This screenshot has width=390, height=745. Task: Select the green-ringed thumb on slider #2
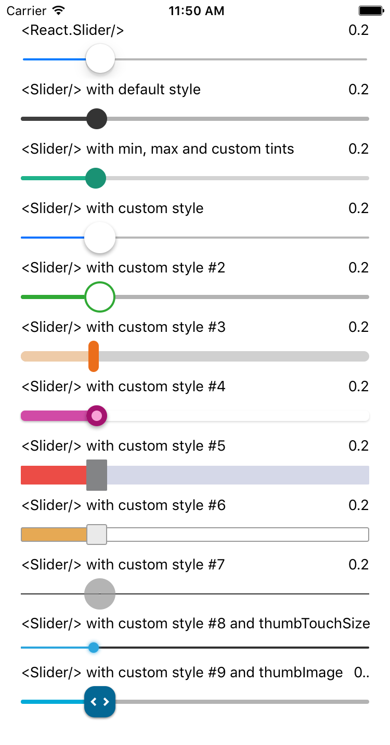pos(100,297)
